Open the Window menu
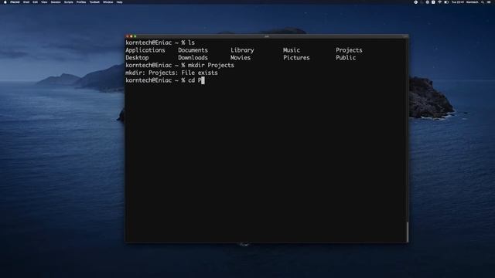Image resolution: width=495 pixels, height=278 pixels. tap(108, 2)
